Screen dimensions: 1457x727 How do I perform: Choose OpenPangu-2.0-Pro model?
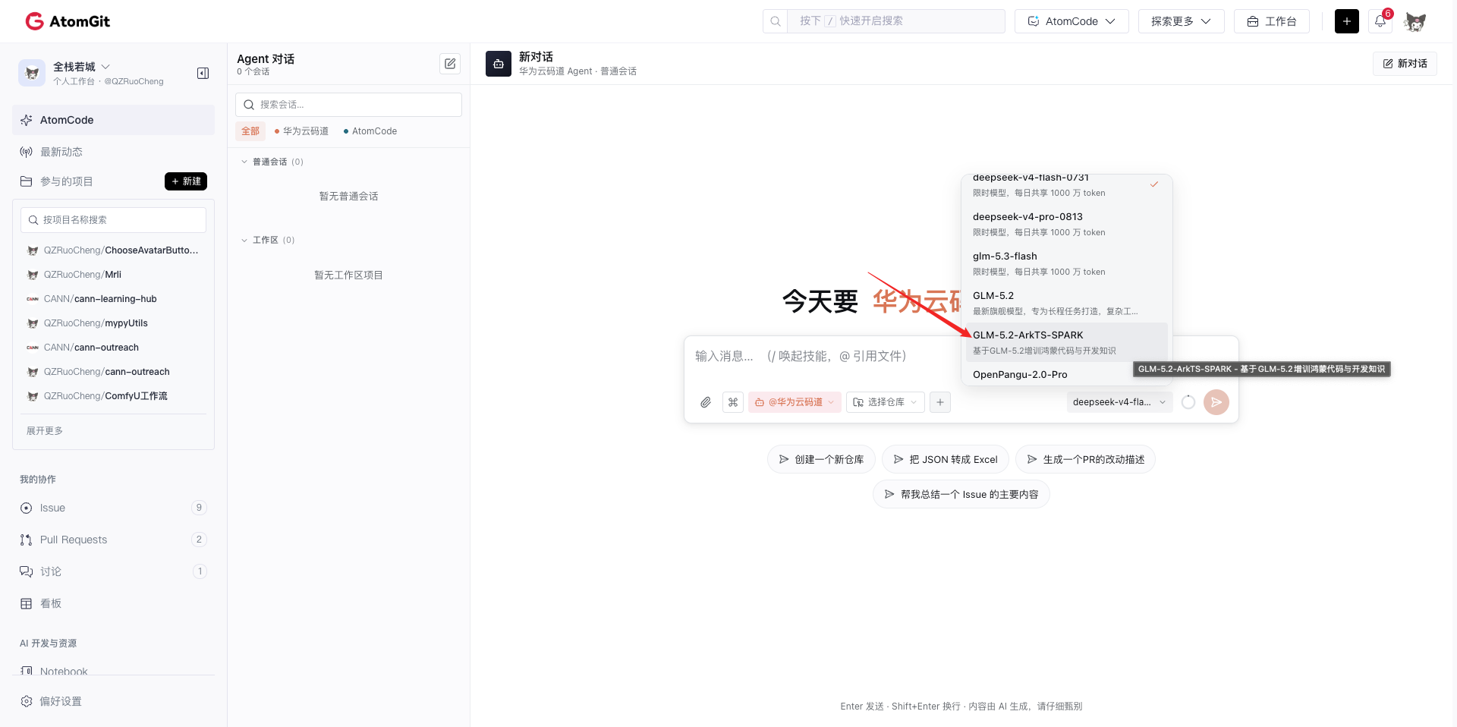click(x=1066, y=374)
